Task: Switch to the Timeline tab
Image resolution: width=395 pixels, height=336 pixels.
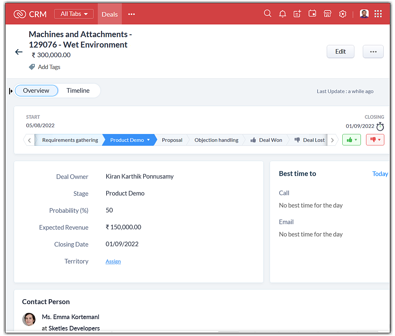Action: coord(78,91)
